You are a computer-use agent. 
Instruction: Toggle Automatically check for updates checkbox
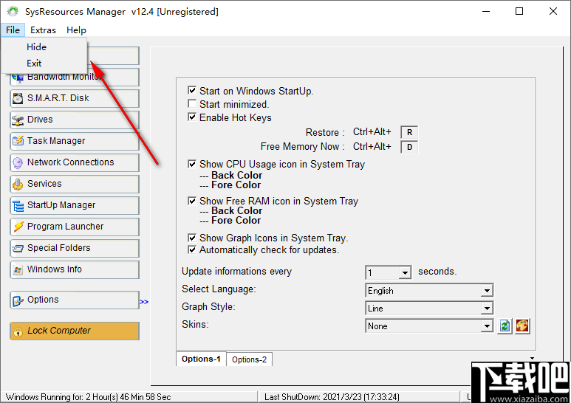tap(192, 249)
